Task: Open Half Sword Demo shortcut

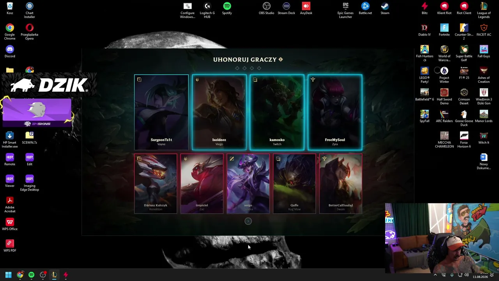Action: click(x=444, y=96)
